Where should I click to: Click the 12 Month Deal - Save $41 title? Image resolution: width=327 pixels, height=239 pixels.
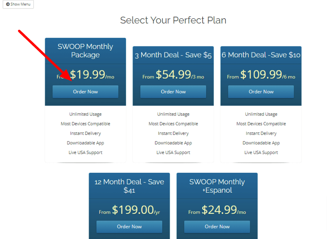(x=129, y=186)
